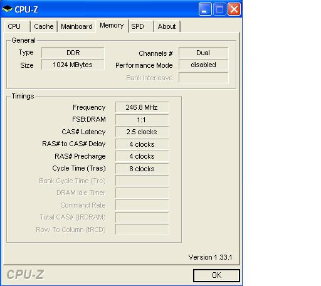Click the Channels field showing Dual
Viewport: 321px width, 286px height.
click(x=203, y=53)
